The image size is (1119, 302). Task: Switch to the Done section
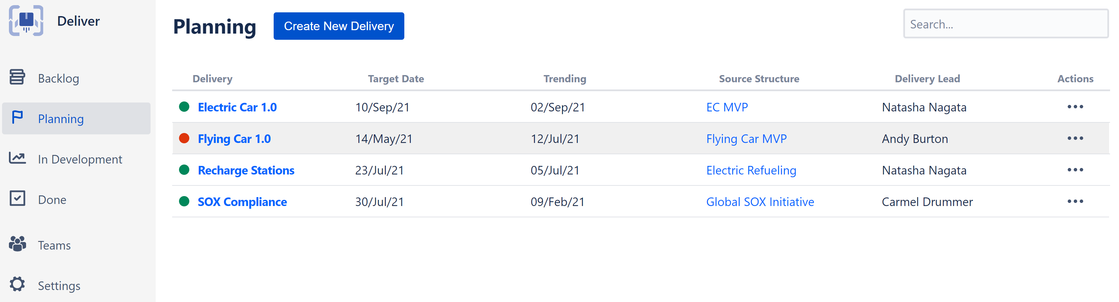[52, 199]
